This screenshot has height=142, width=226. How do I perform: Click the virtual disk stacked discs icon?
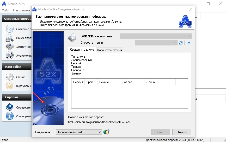pyautogui.click(x=9, y=86)
